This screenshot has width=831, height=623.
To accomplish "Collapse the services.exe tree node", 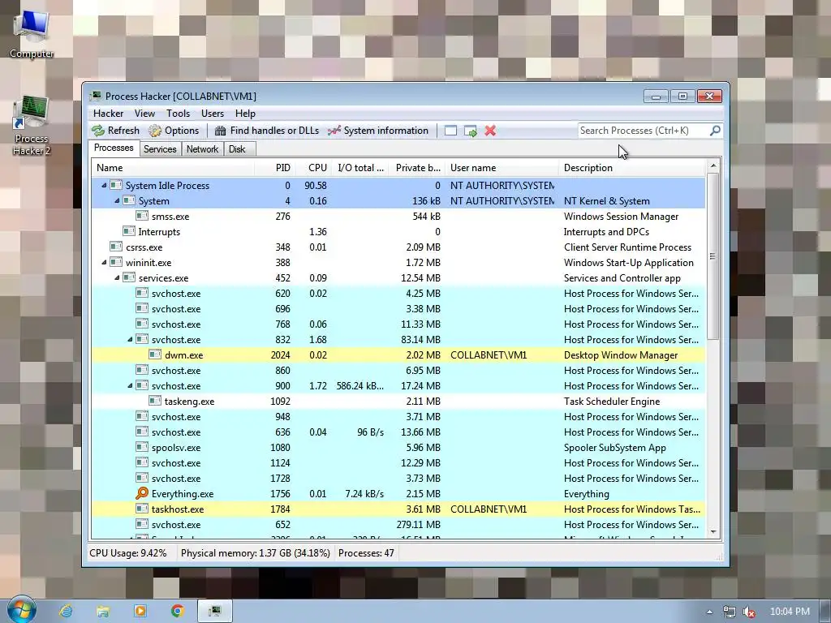I will pyautogui.click(x=117, y=277).
